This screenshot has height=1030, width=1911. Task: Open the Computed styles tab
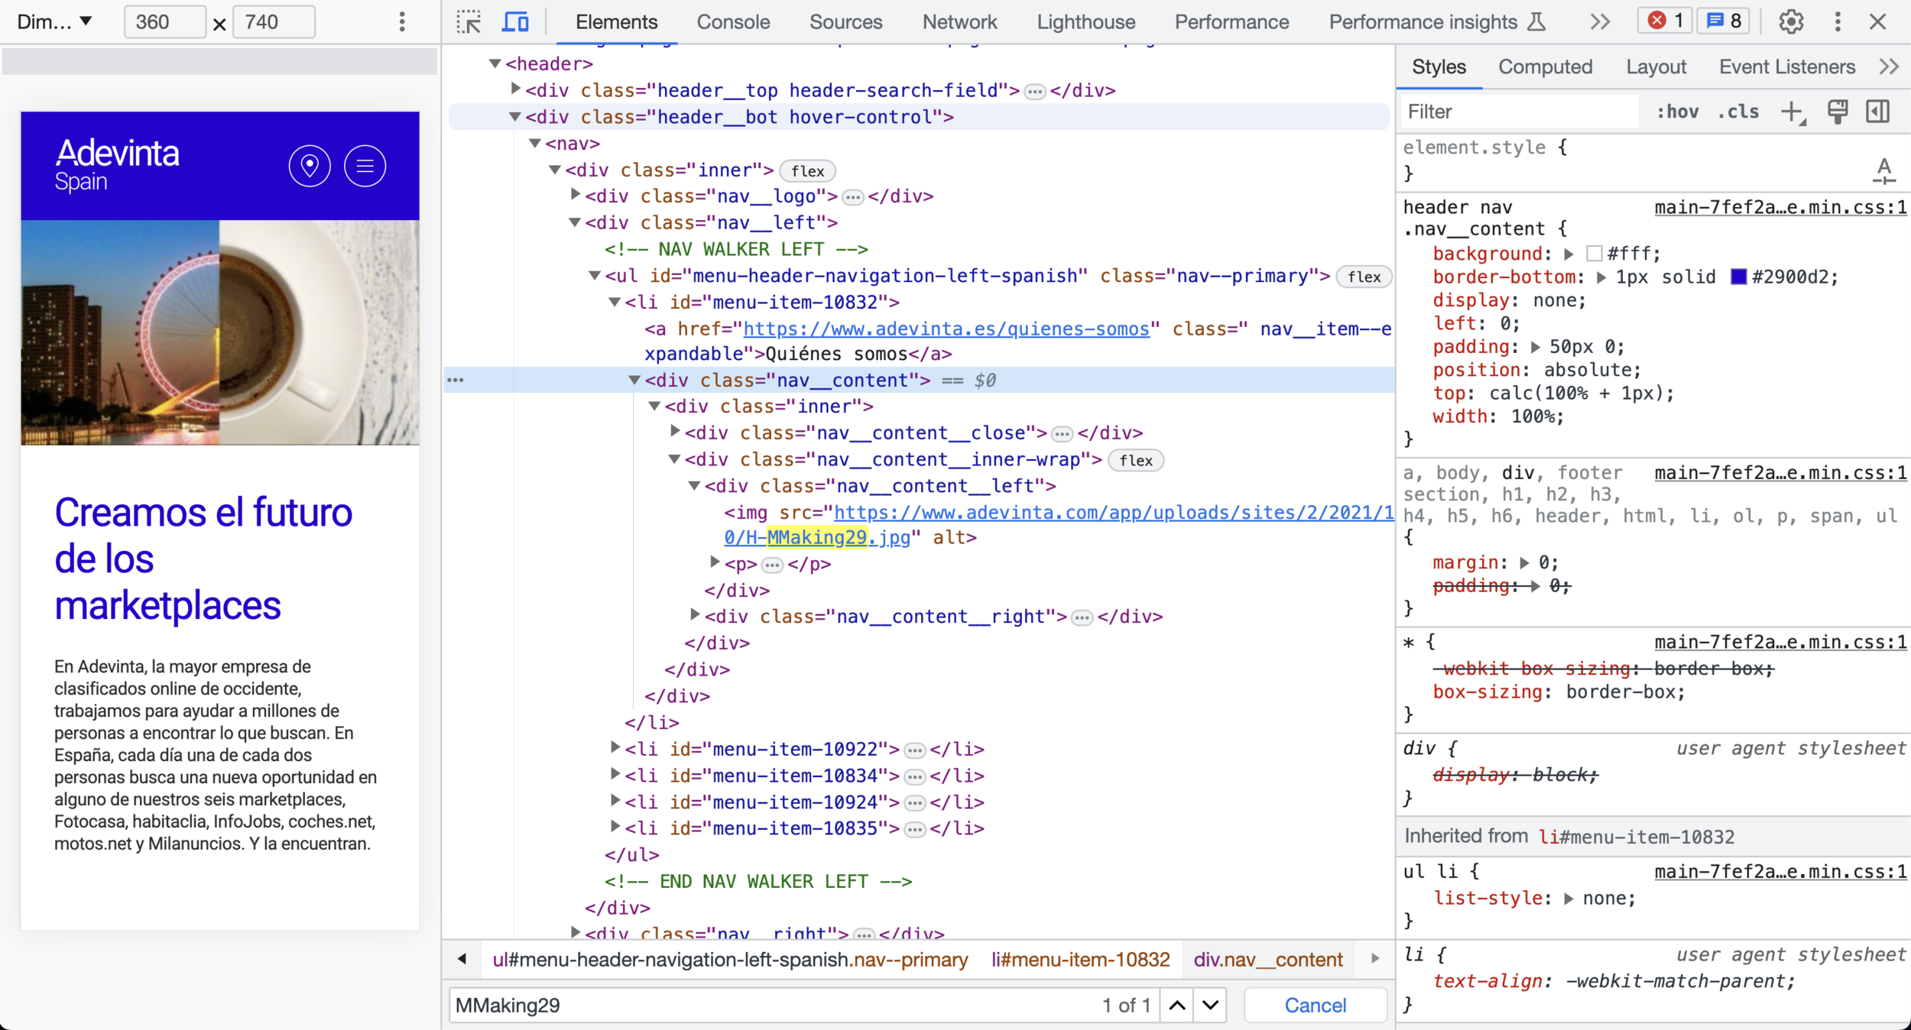coord(1545,67)
